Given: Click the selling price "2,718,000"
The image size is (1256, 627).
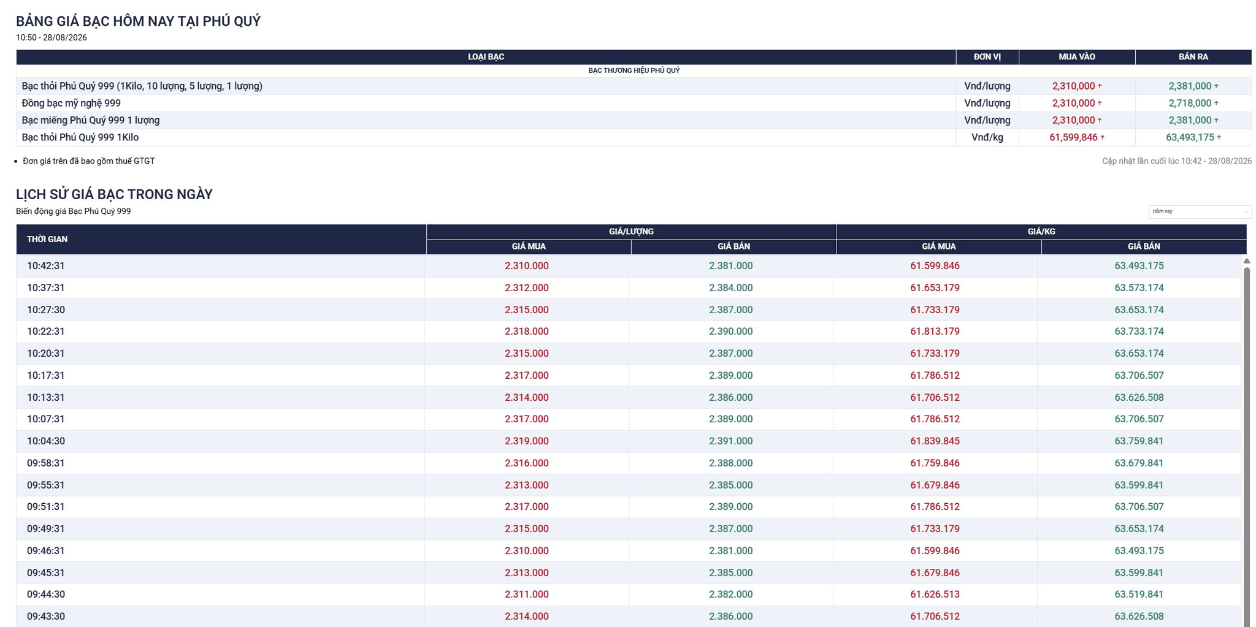Looking at the screenshot, I should pos(1190,103).
